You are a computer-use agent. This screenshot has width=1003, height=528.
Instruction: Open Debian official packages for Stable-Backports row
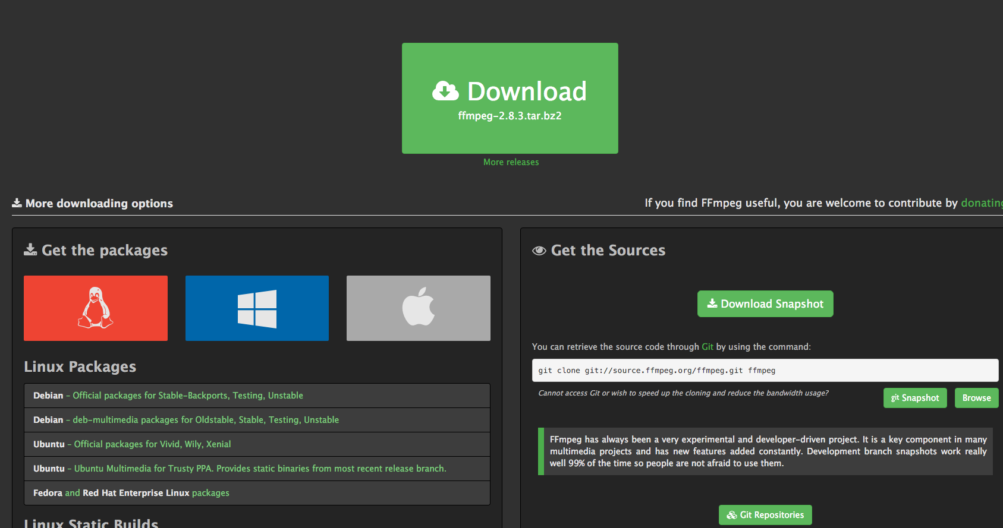(x=257, y=396)
